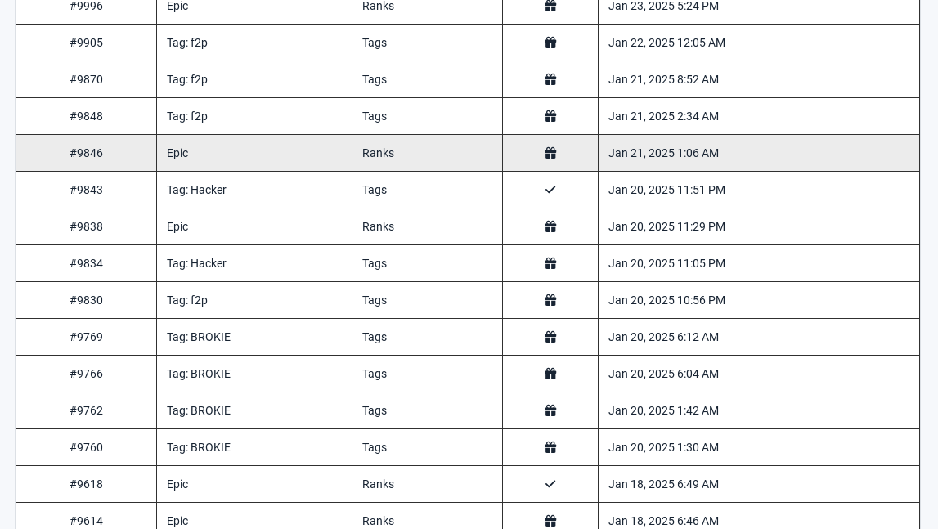Click gift icon for order #9838
938x529 pixels.
click(x=550, y=226)
